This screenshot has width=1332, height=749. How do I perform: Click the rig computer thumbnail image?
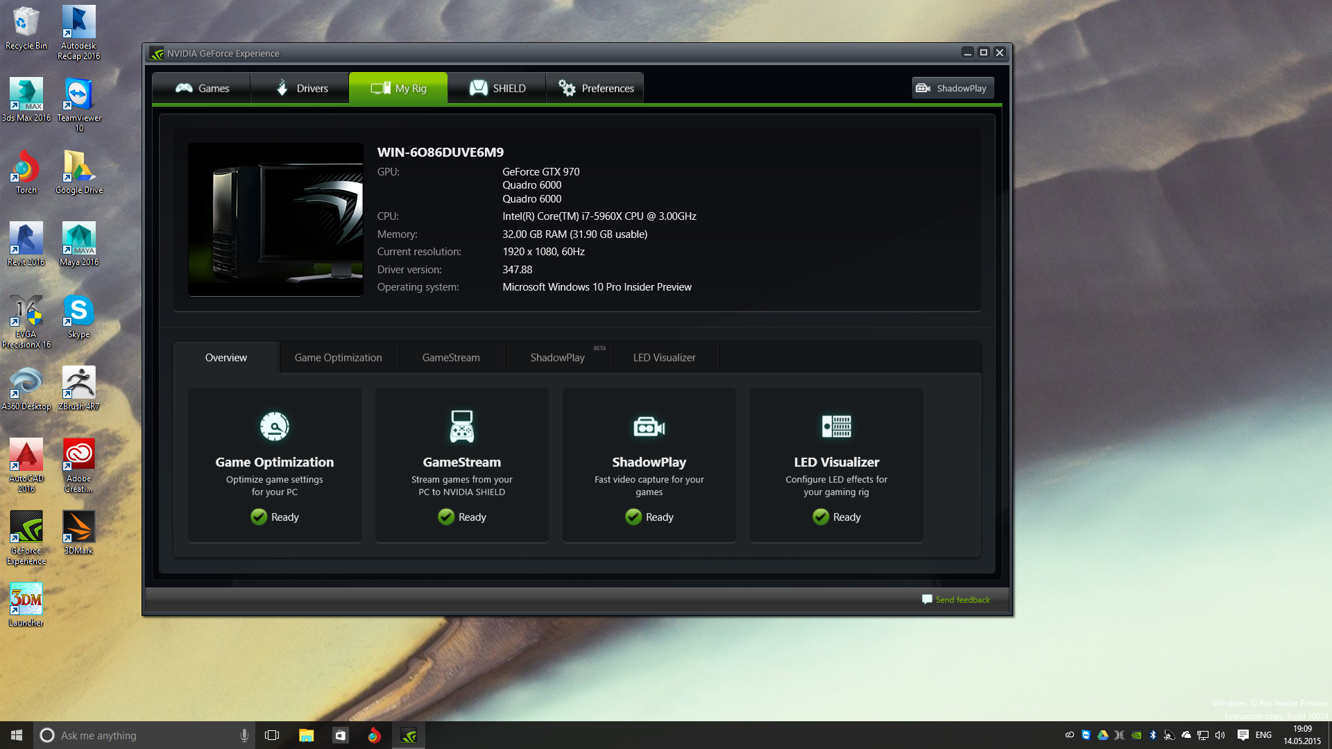pyautogui.click(x=275, y=220)
